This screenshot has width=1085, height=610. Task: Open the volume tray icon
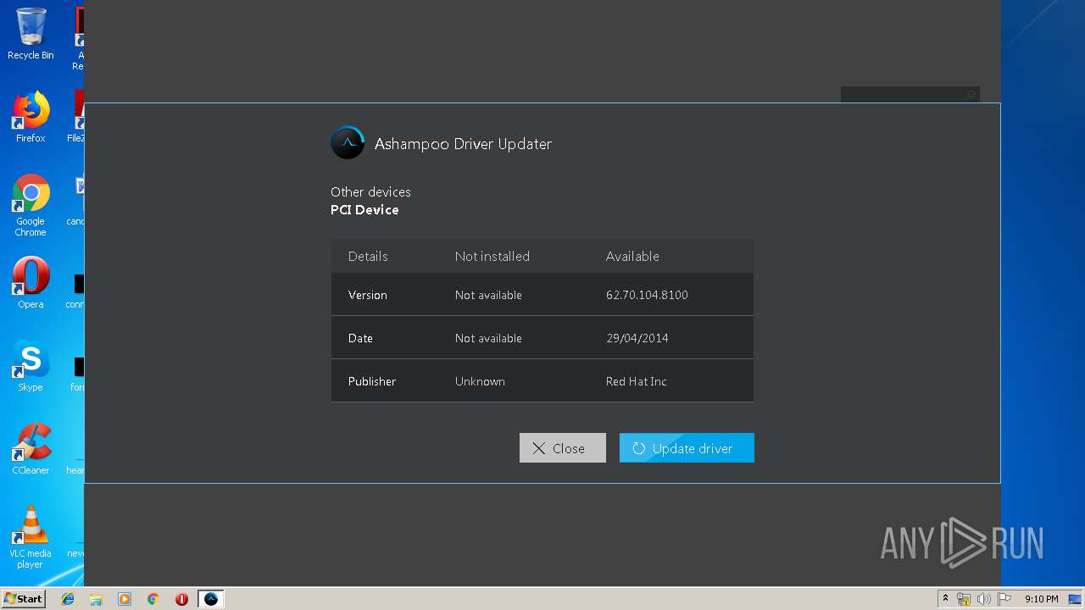point(984,599)
